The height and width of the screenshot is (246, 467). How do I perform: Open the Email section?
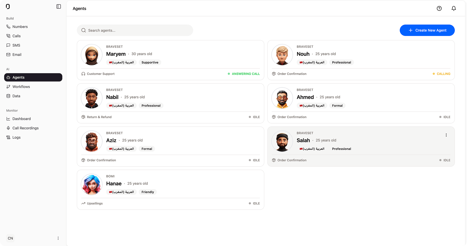click(x=17, y=55)
